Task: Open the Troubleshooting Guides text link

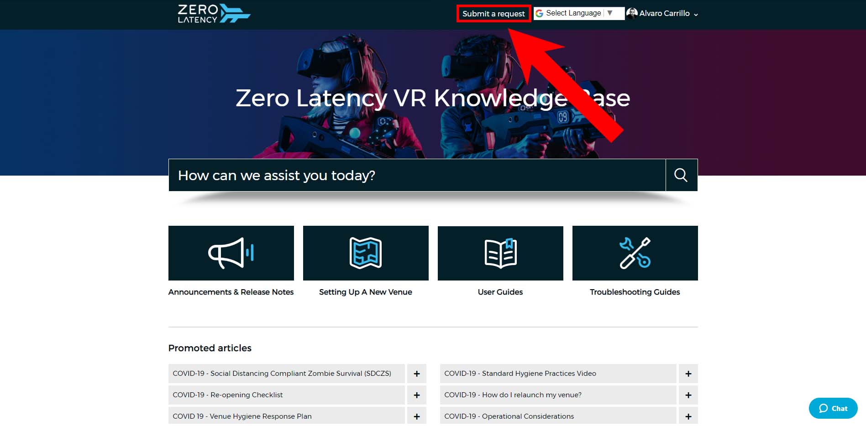Action: click(635, 292)
